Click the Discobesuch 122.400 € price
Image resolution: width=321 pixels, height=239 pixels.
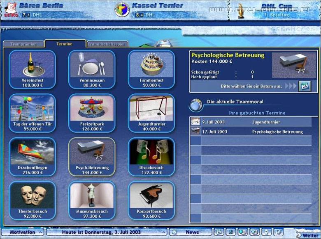pyautogui.click(x=151, y=173)
